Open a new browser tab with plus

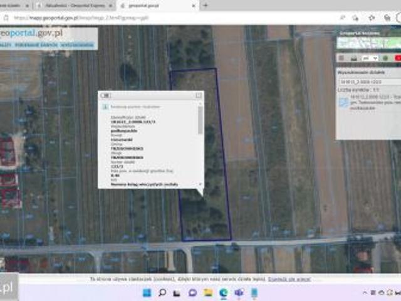[206, 5]
